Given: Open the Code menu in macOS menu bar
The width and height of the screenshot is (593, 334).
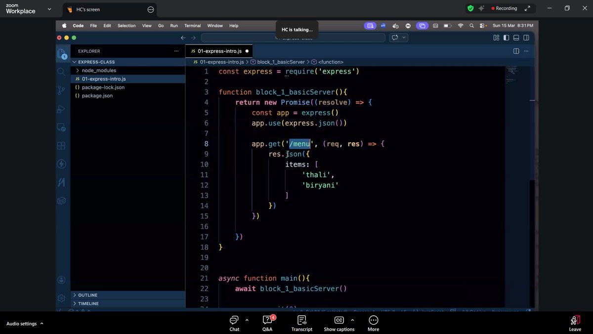Looking at the screenshot, I should (78, 26).
